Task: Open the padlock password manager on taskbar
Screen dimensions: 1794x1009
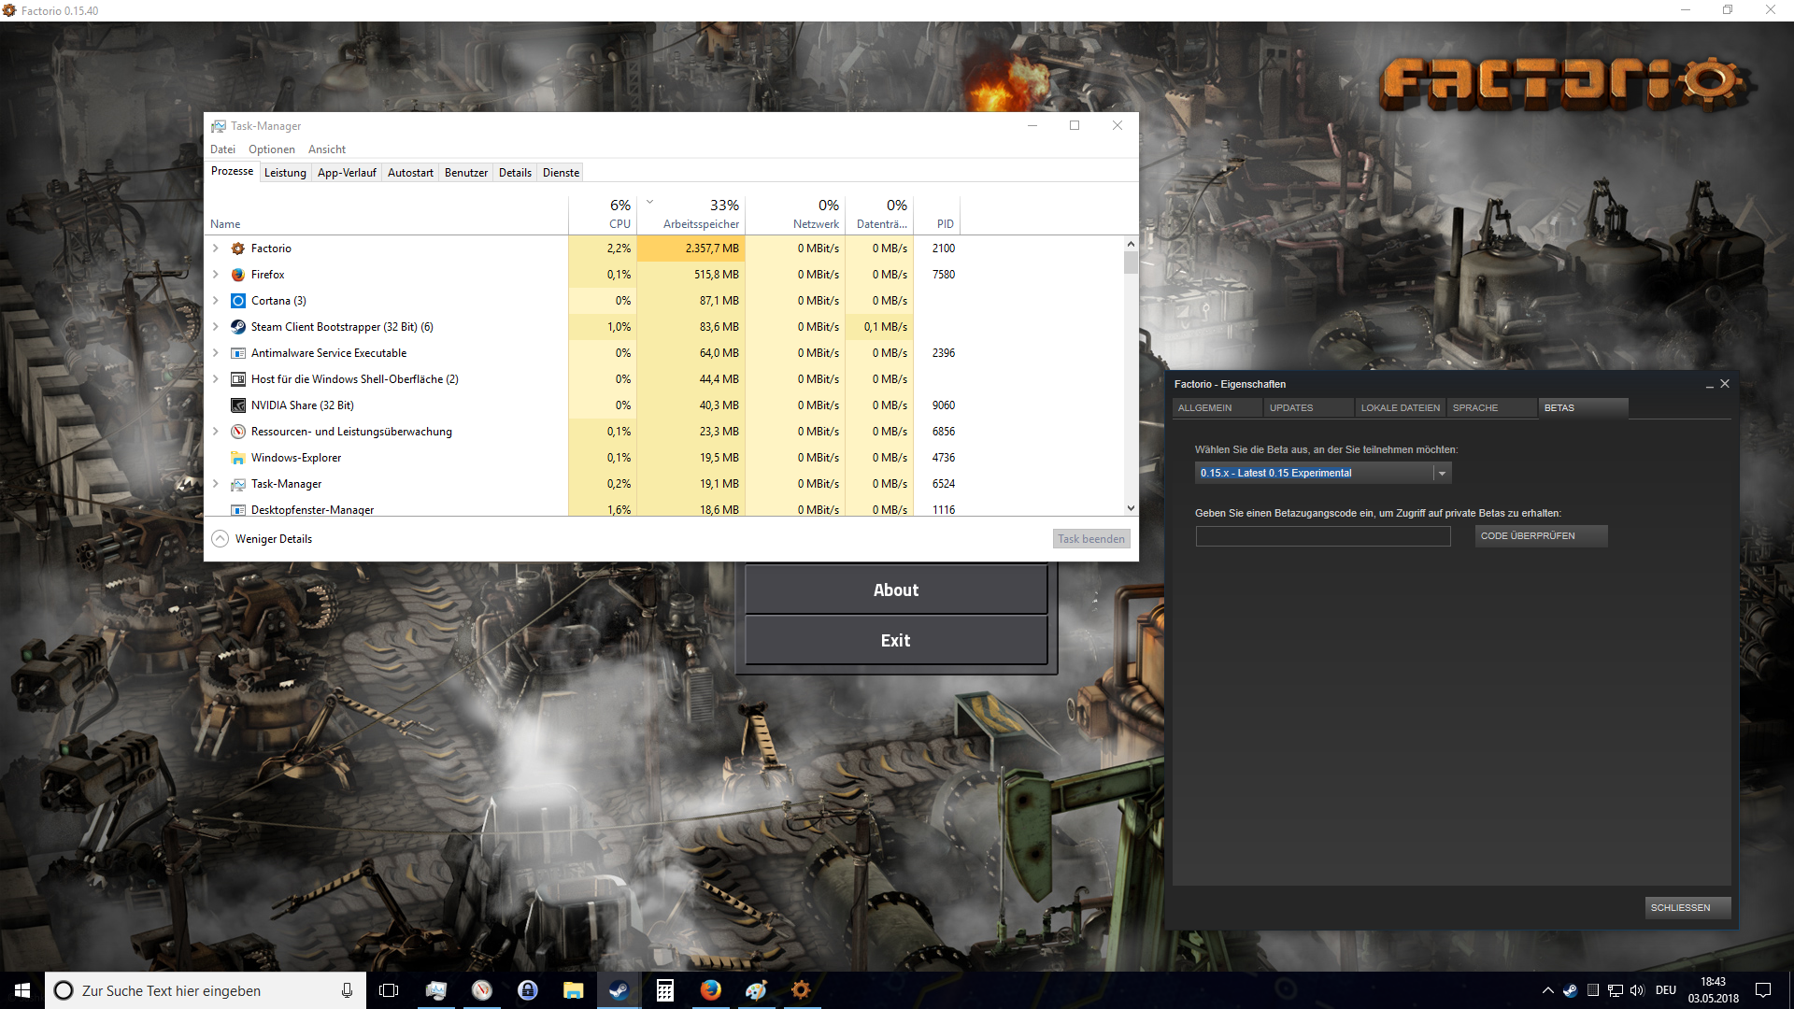Action: pyautogui.click(x=528, y=990)
